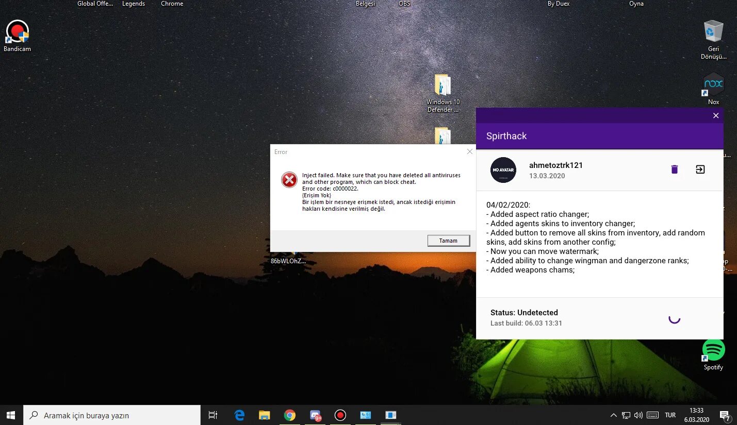
Task: Click the Spirthack title header
Action: click(506, 136)
